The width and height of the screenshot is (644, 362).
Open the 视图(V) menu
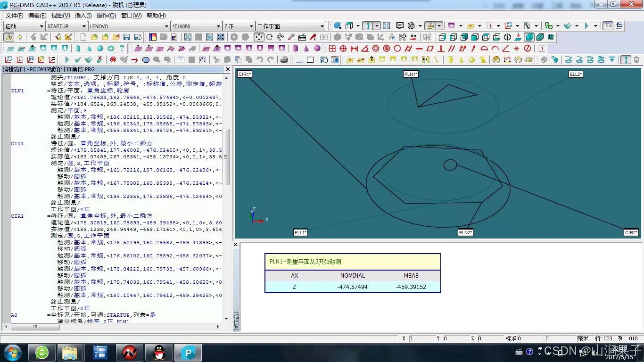60,16
